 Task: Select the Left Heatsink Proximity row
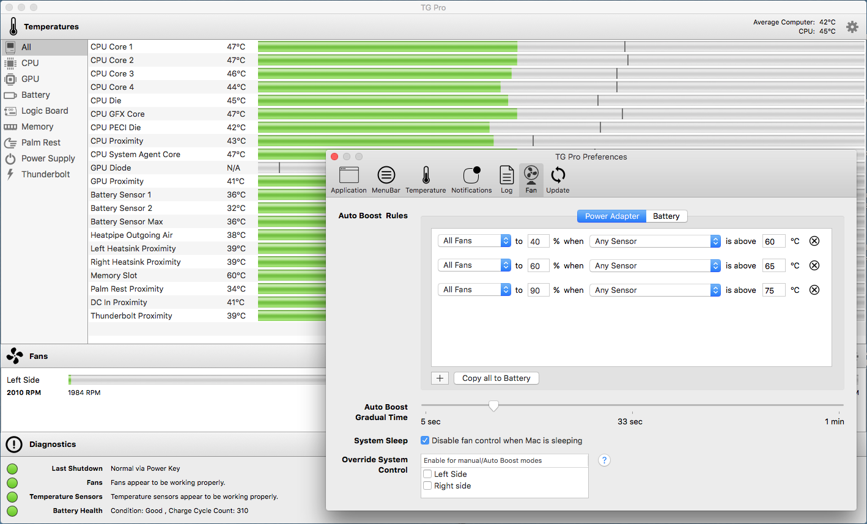pyautogui.click(x=207, y=248)
